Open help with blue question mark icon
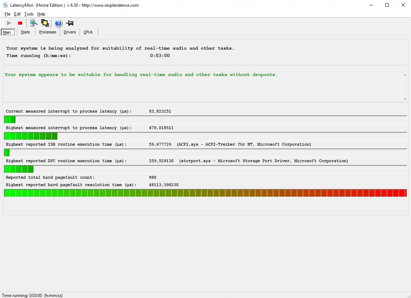 [58, 23]
